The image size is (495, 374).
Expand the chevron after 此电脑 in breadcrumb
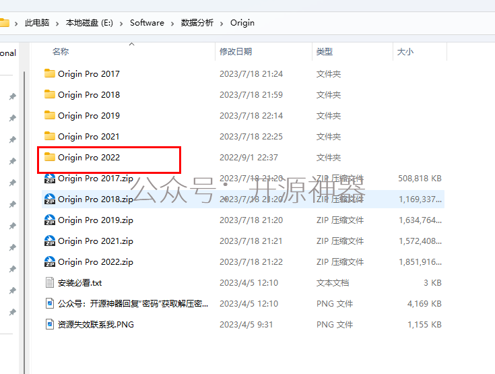[x=57, y=23]
